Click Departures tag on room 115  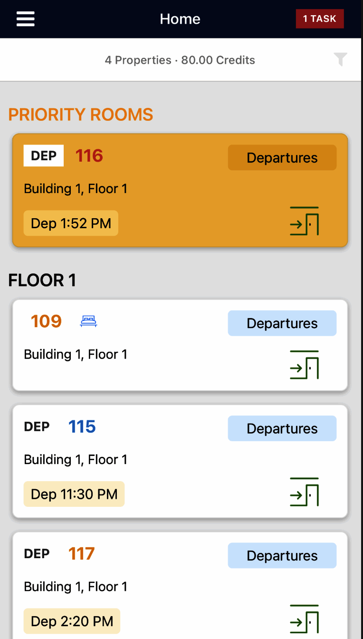click(282, 428)
